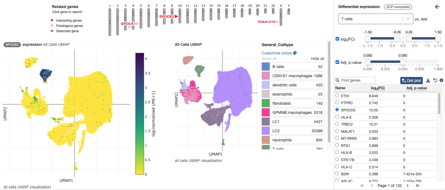Viewport: 445px width, 190px height.
Task: Select the ETS1 gene radio button
Action: 337,96
